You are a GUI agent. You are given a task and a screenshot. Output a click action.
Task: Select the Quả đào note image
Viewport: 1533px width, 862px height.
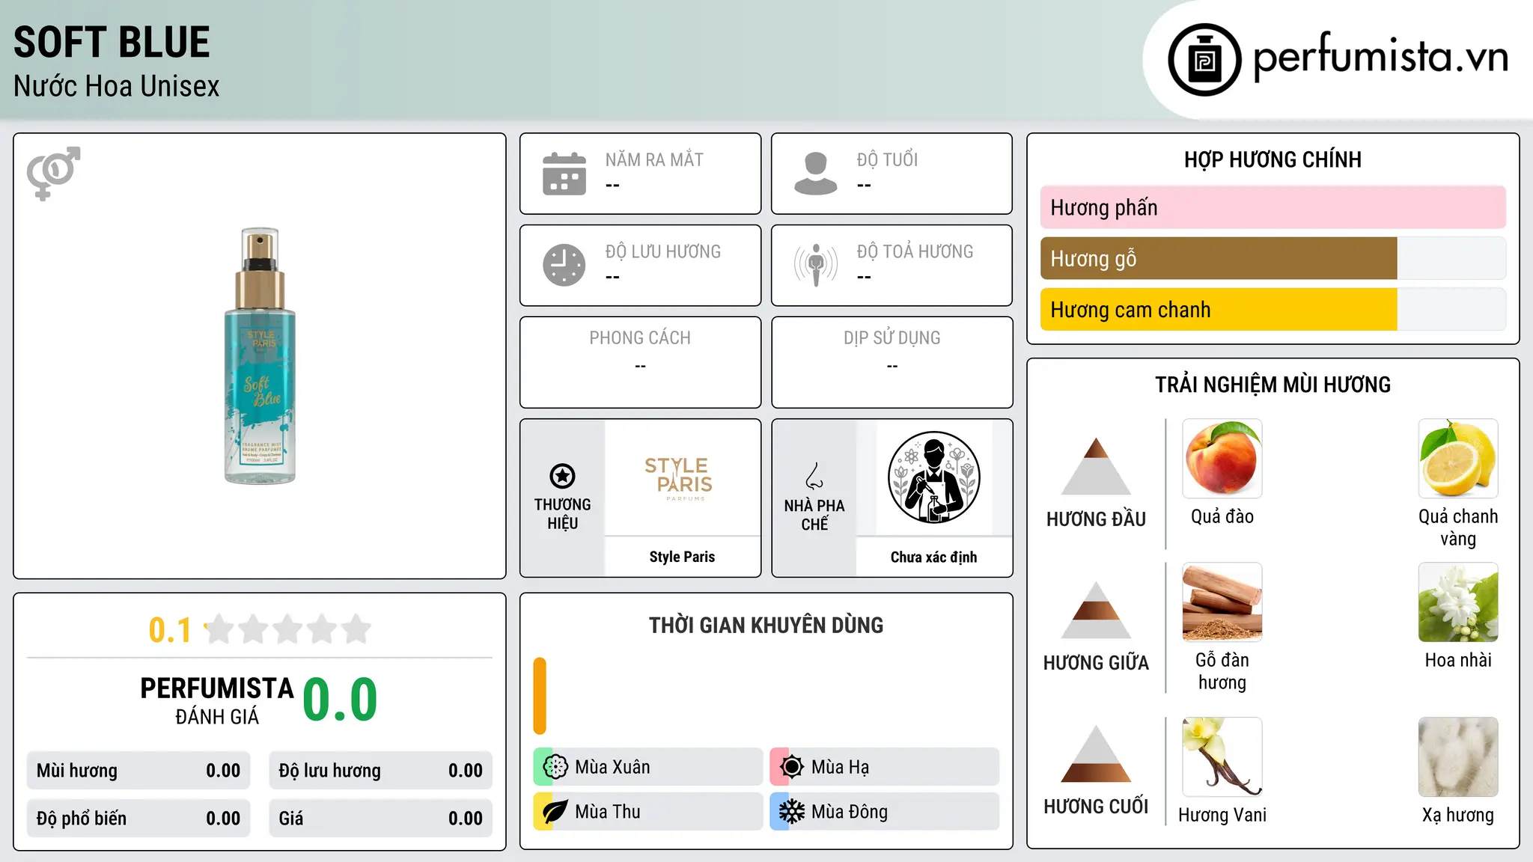1222,459
